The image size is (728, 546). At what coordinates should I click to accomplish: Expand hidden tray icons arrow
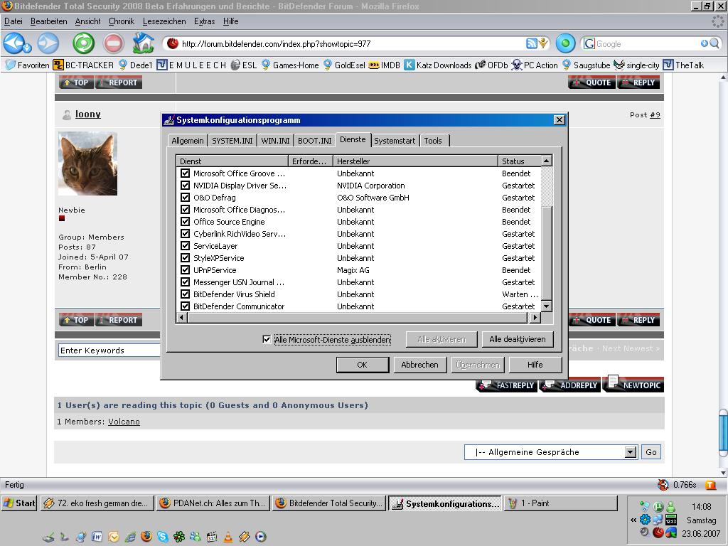coord(633,520)
